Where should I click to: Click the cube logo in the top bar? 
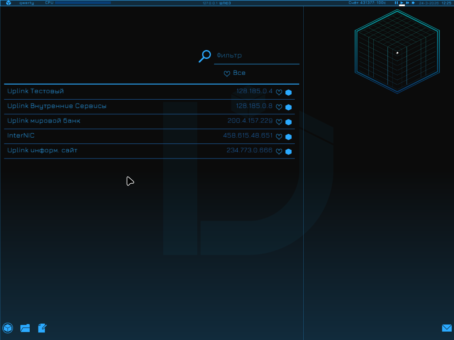coord(8,3)
